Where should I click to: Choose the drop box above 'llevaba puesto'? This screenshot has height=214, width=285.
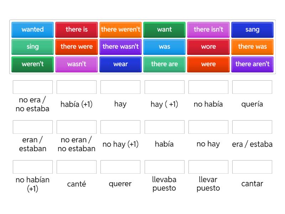(164, 167)
